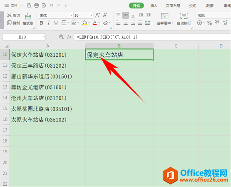This screenshot has width=231, height=187.
Task: Click the draw border table icon
Action: coord(74,23)
